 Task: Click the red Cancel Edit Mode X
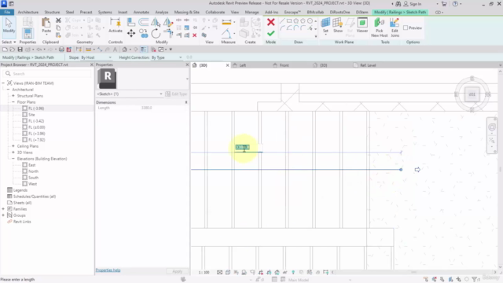coord(270,22)
